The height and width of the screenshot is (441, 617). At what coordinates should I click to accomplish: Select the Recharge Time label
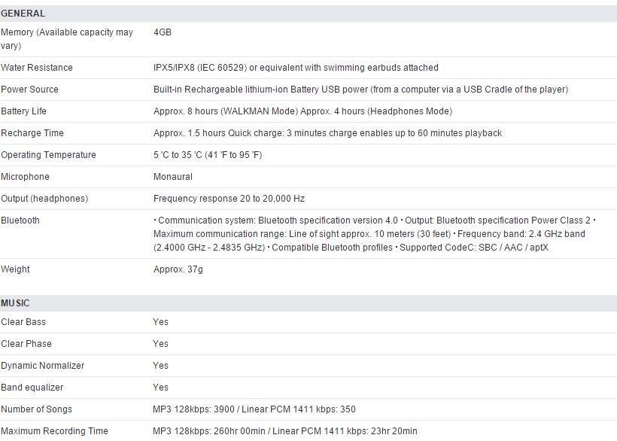click(32, 133)
